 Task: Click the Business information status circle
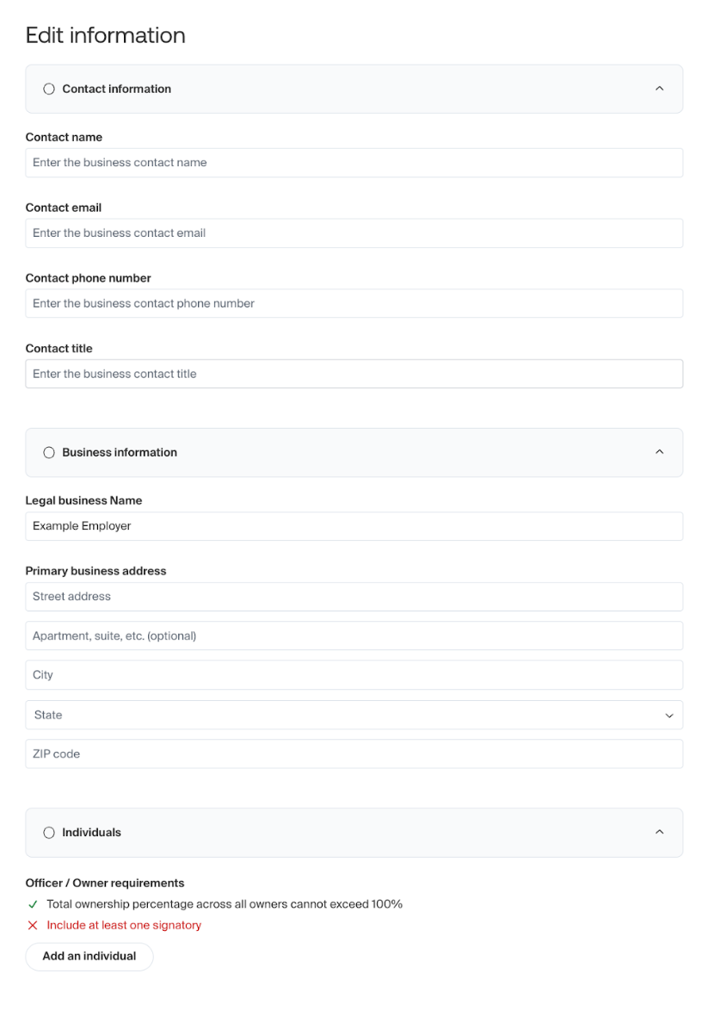(x=48, y=452)
